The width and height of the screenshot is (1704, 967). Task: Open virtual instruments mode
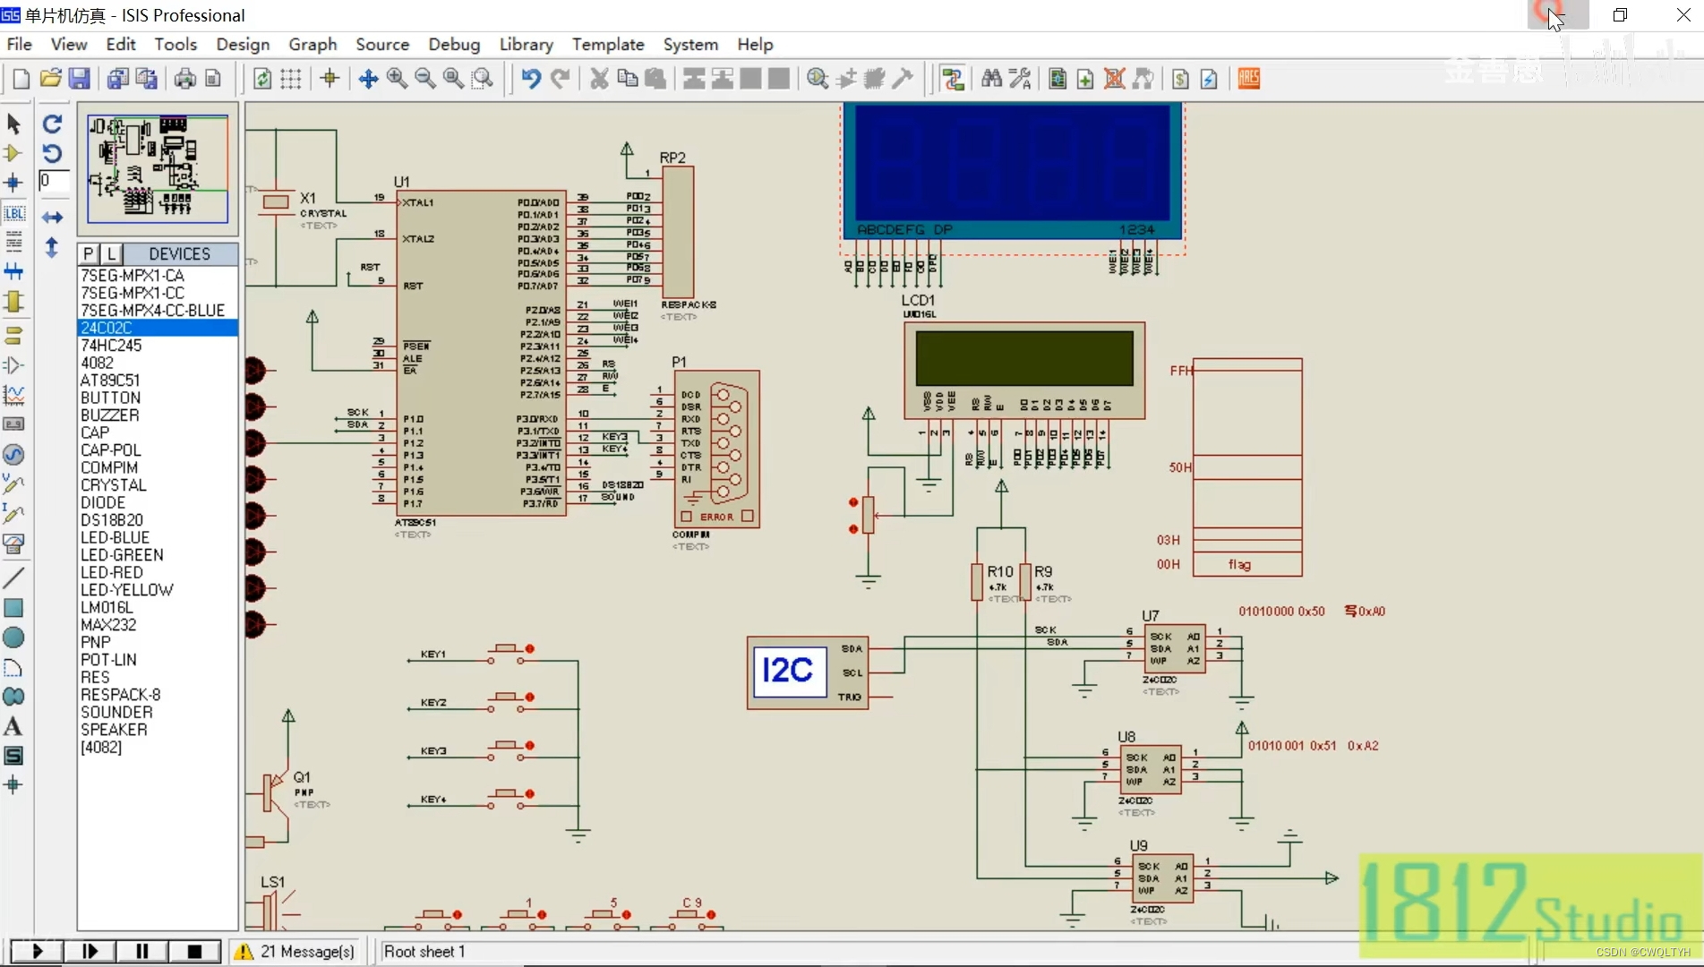(x=13, y=543)
